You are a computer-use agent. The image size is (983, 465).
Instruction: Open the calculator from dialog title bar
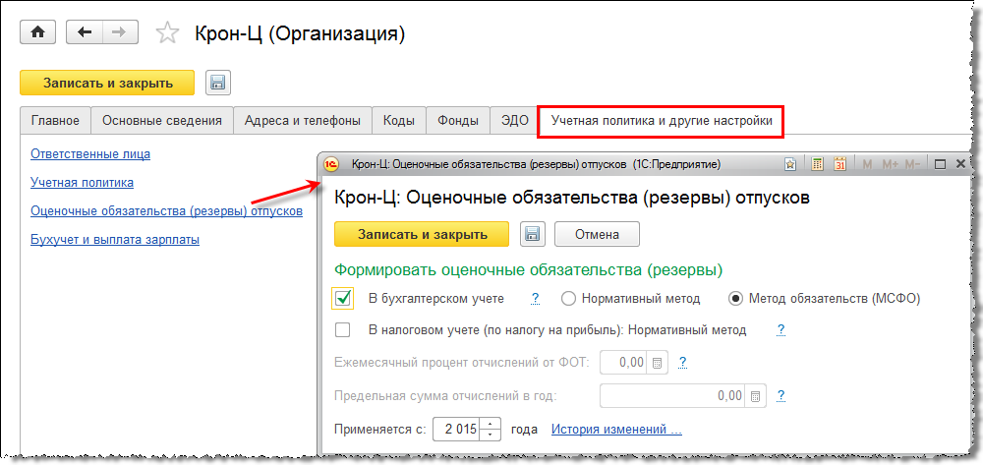tap(817, 164)
